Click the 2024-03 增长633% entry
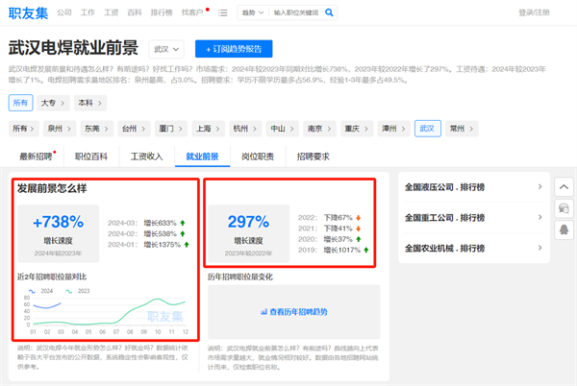This screenshot has height=386, width=577. tap(146, 223)
